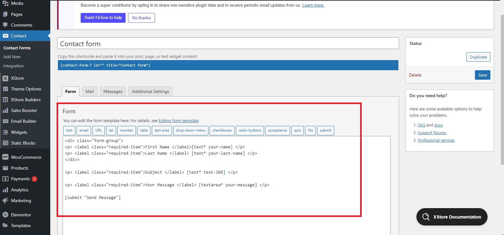
Task: Click the Templates folder icon
Action: [x=5, y=226]
